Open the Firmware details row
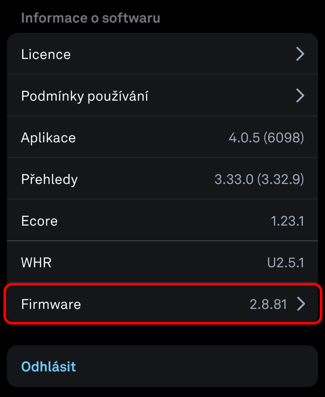 pos(162,304)
